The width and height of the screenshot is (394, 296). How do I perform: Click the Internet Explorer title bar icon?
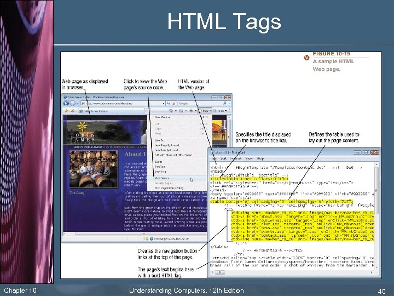point(65,97)
